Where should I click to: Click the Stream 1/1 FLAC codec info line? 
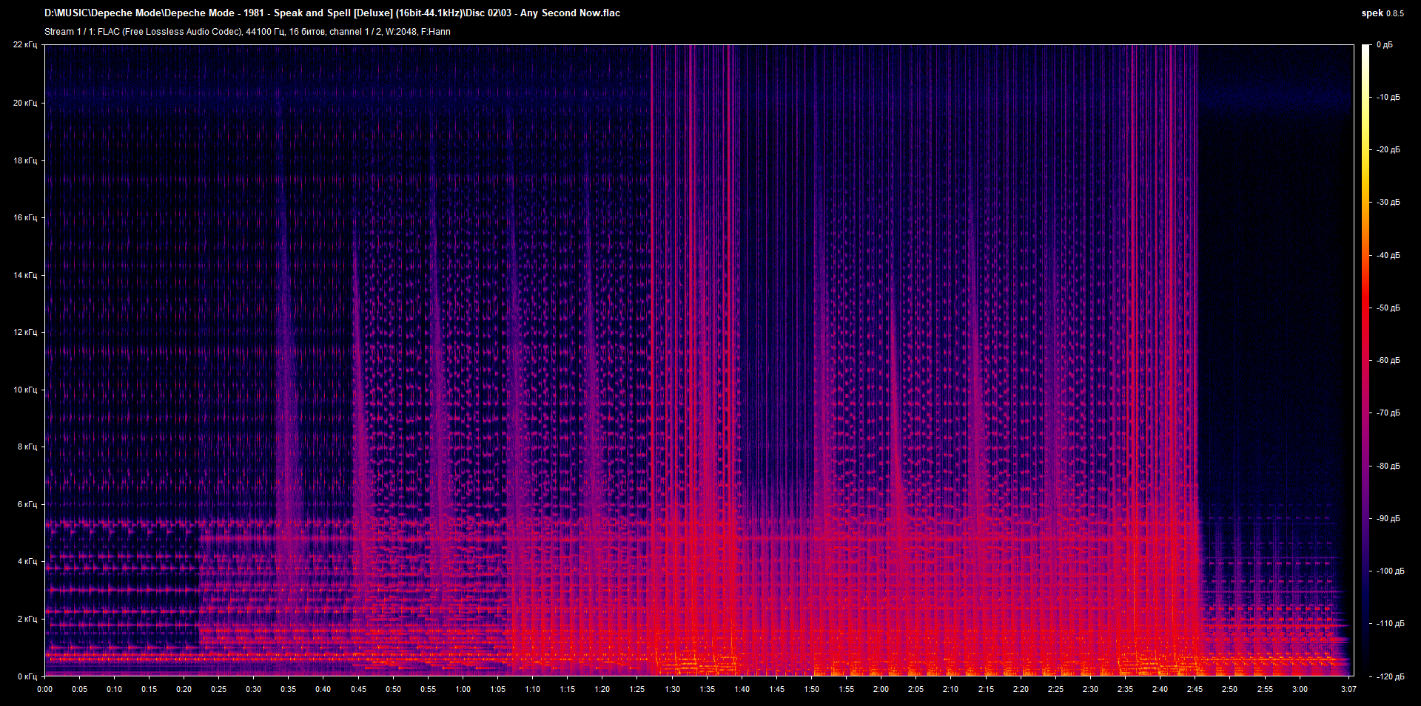[x=247, y=32]
